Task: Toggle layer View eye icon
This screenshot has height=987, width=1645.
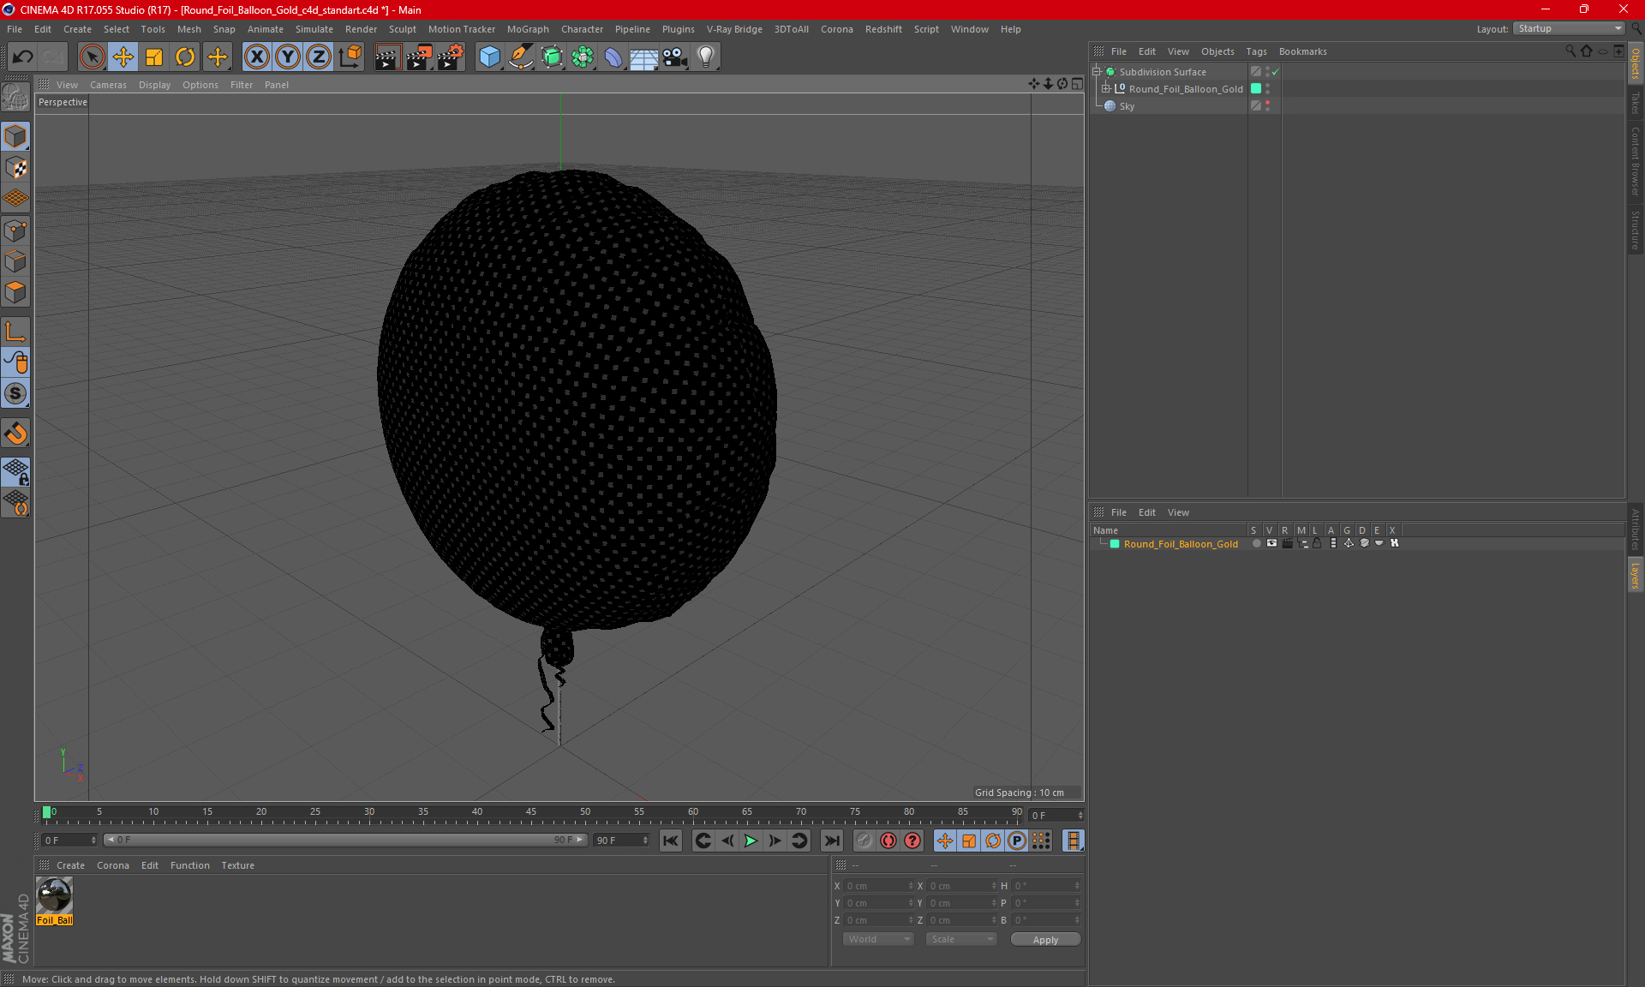Action: (1271, 544)
